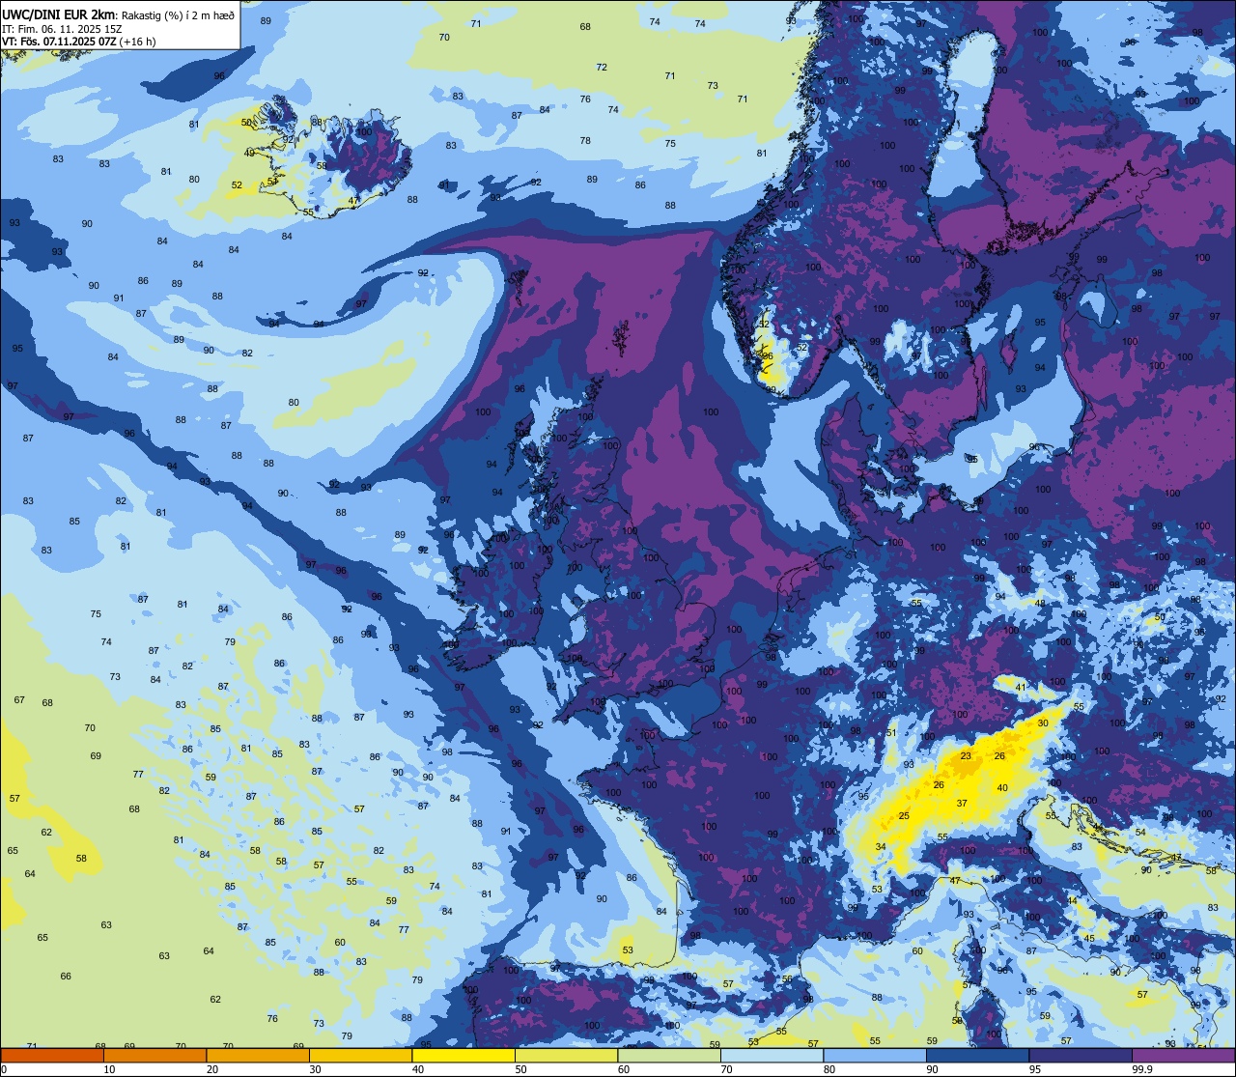Click the legend tick label '90'

tap(932, 1069)
